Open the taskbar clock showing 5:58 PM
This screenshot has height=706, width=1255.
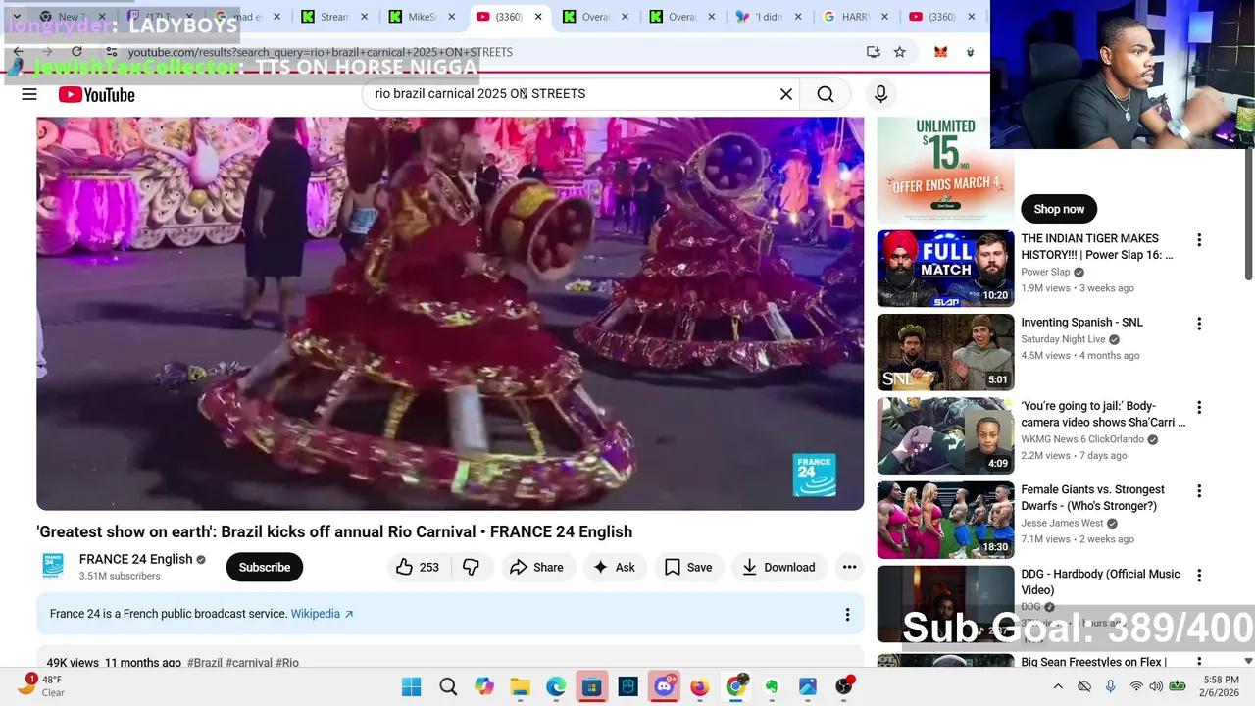point(1221,687)
